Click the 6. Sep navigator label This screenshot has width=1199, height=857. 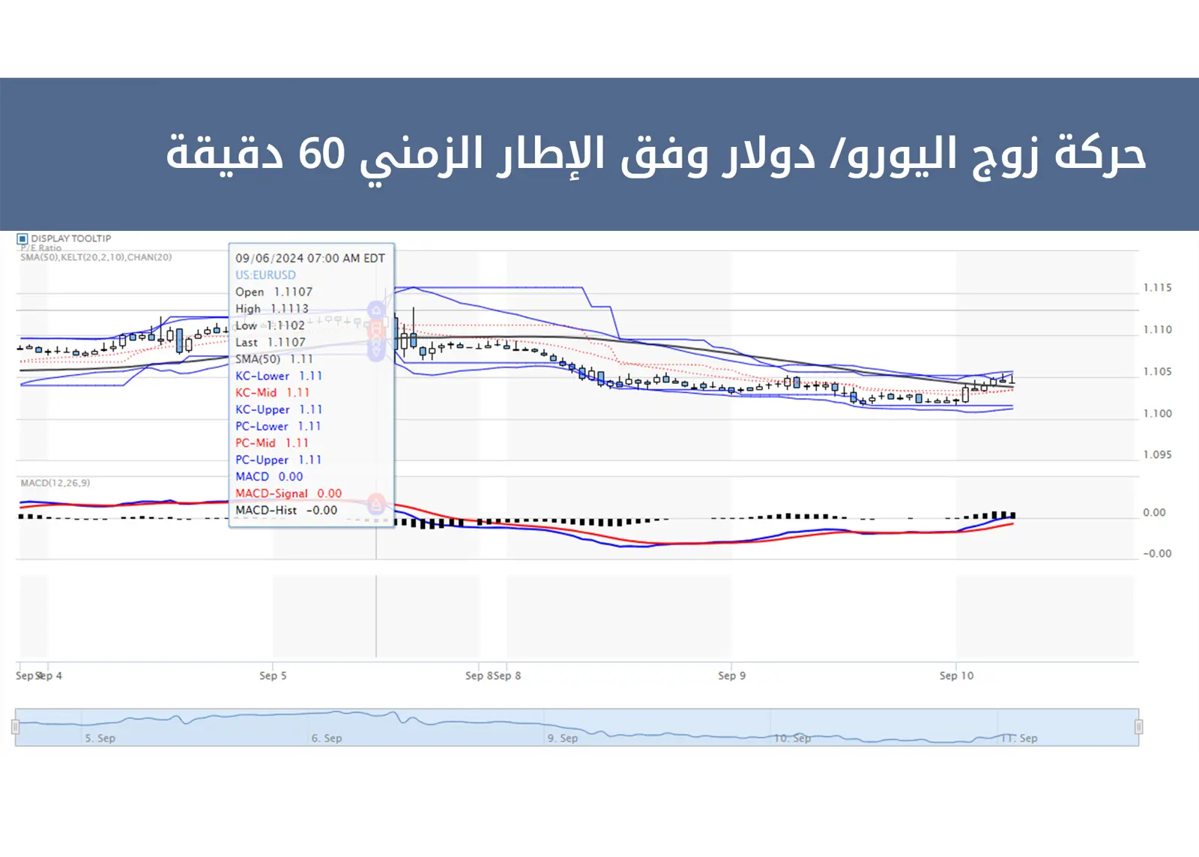(327, 739)
